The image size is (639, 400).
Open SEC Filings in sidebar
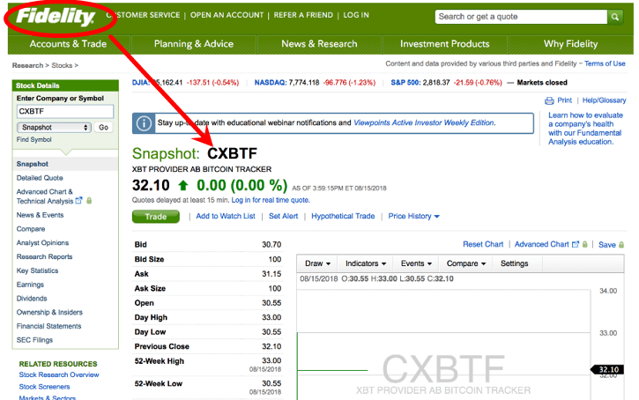click(x=34, y=340)
